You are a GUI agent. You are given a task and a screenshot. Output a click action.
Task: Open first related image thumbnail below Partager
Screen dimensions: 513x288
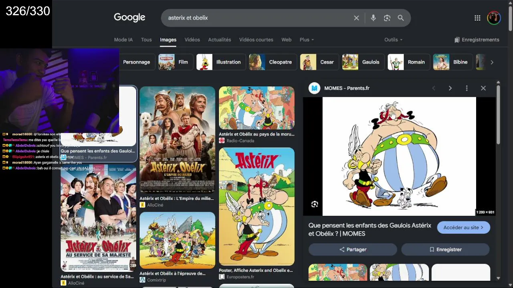point(338,272)
